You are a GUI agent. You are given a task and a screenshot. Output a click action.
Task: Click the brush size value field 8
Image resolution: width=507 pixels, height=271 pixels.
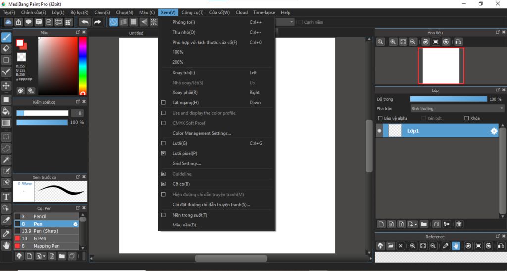77,113
